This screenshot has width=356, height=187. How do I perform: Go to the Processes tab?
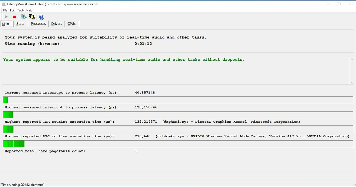(38, 24)
